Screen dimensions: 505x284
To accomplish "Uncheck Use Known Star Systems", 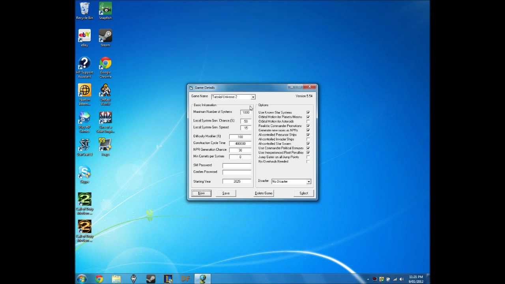I will tap(308, 112).
